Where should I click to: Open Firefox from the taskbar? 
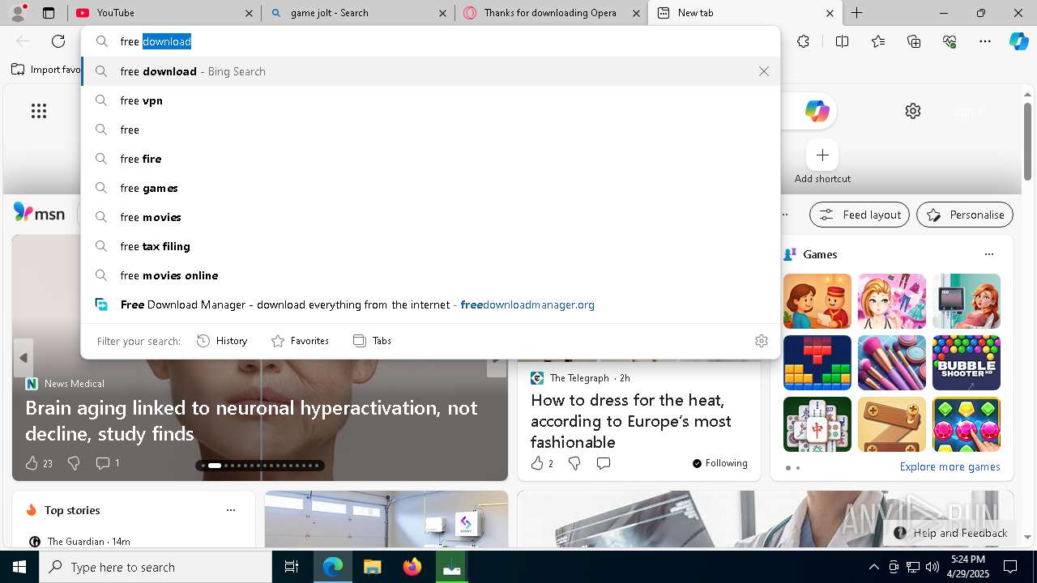[412, 567]
